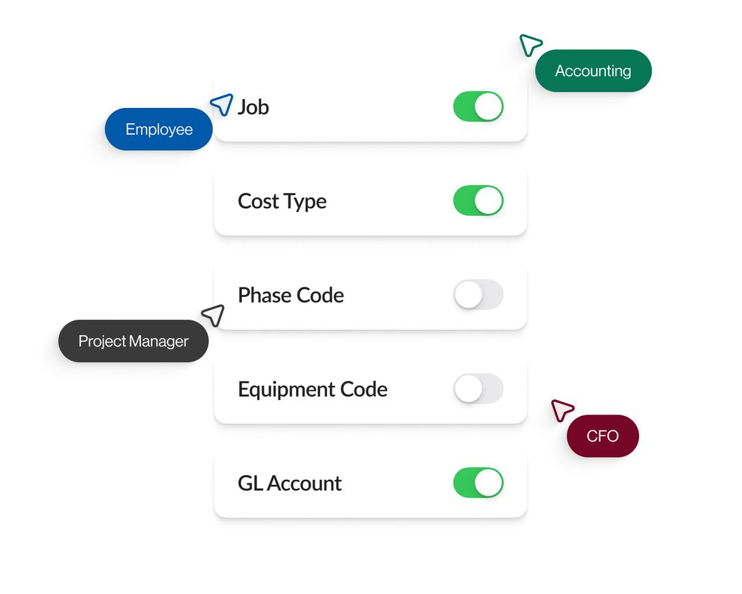Click the Job text label
Viewport: 742px width, 594px height.
coord(253,107)
